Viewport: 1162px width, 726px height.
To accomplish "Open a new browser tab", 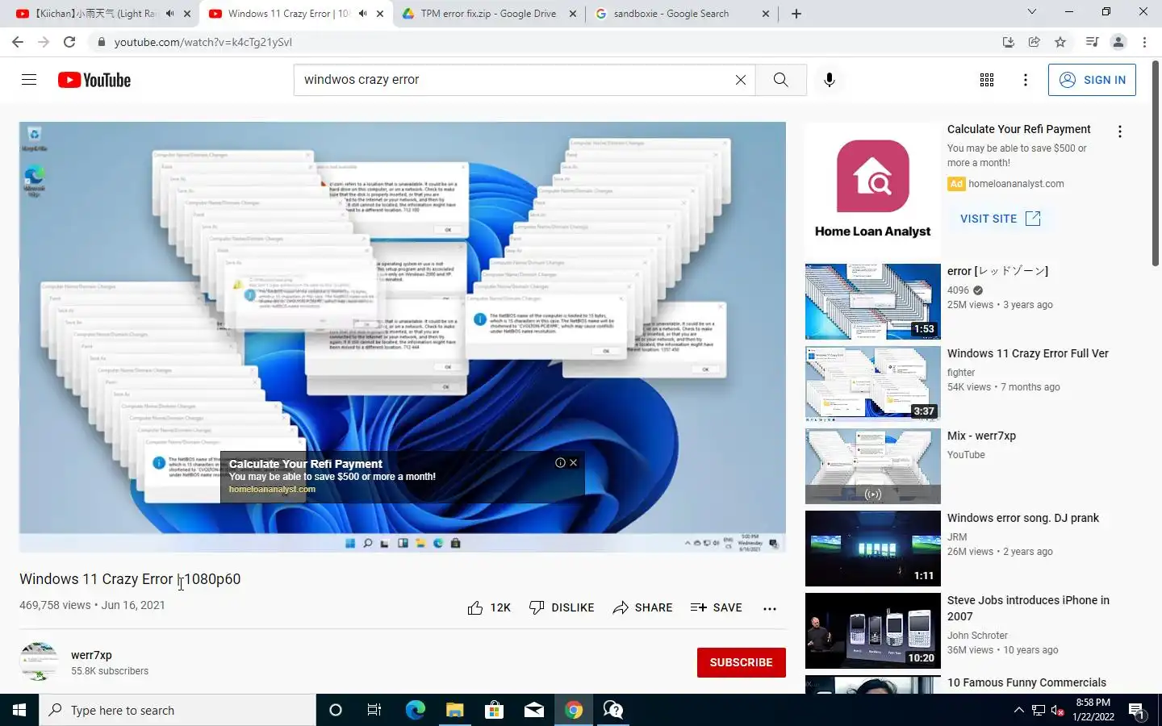I will (x=796, y=14).
